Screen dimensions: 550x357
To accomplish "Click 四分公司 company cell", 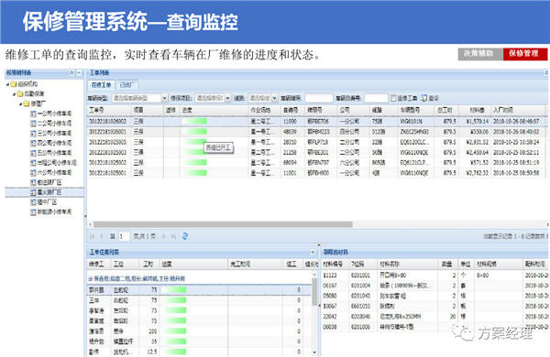I will pos(353,132).
